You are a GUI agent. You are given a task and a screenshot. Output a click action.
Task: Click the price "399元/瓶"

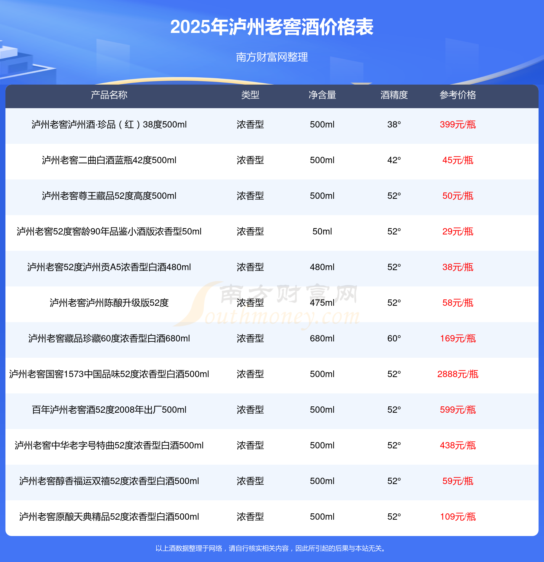[458, 124]
